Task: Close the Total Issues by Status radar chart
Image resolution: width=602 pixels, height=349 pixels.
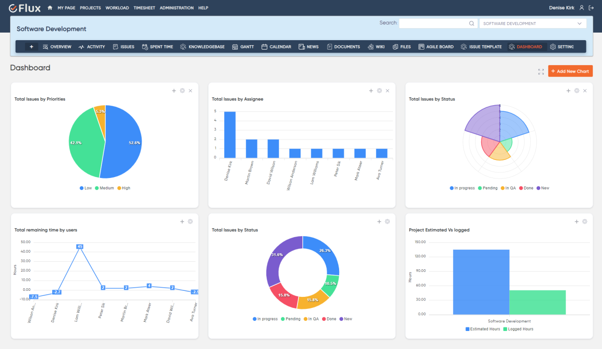Action: click(584, 91)
